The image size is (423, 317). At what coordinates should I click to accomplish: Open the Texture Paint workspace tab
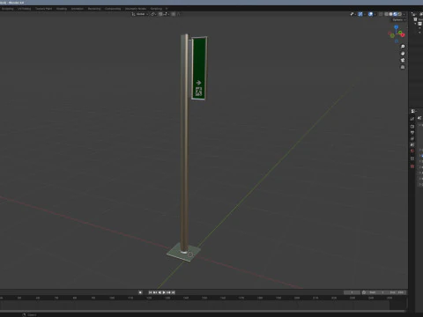(43, 9)
